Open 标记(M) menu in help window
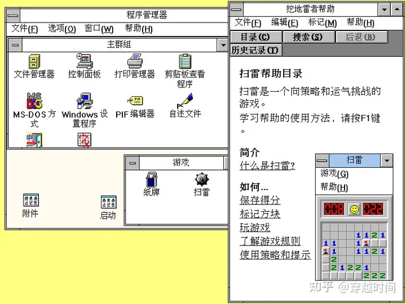Screen dimensions: 406x304 (323, 23)
